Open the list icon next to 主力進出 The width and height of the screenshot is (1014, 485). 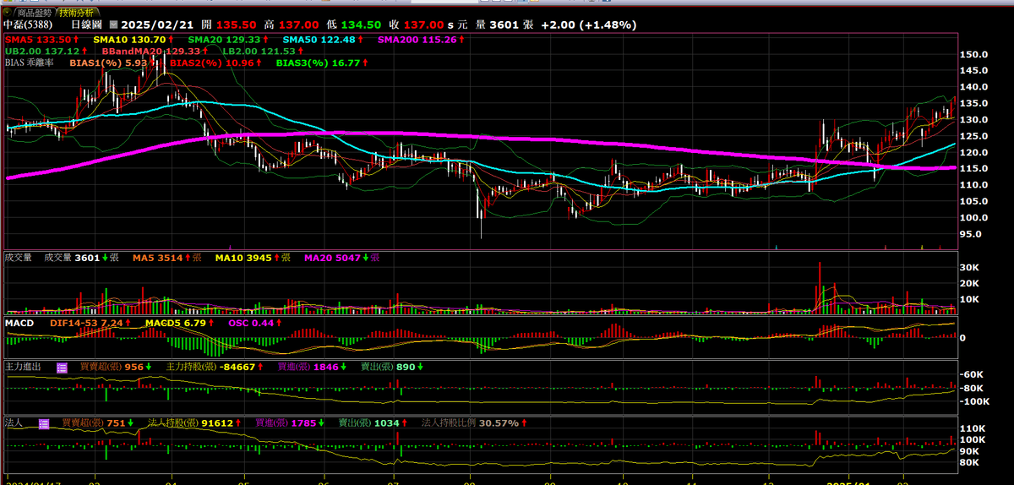click(x=62, y=368)
